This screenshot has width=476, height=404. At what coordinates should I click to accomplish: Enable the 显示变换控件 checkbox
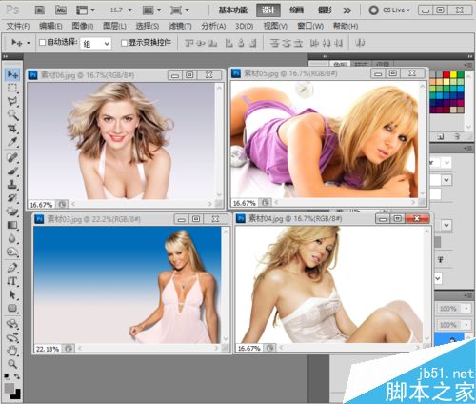(x=124, y=43)
